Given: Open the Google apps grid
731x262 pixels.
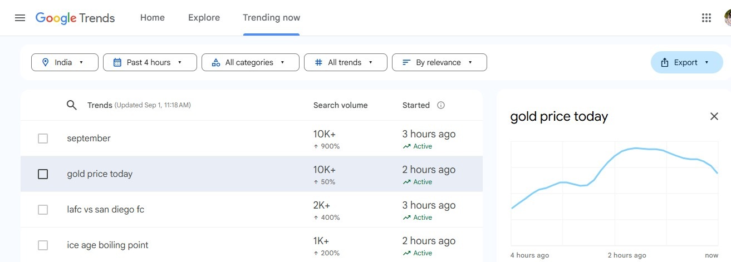Looking at the screenshot, I should (x=707, y=18).
